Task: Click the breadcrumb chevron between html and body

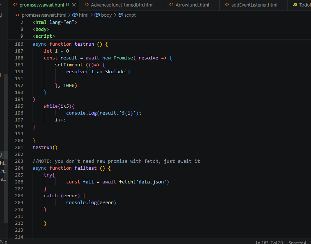Action: pyautogui.click(x=91, y=15)
